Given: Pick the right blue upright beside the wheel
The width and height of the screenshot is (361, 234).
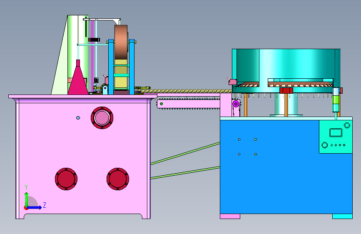Looking at the screenshot, I should point(132,67).
